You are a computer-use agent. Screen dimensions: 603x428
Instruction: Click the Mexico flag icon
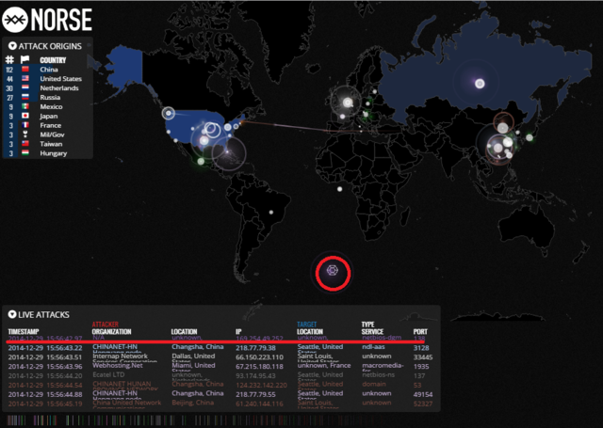[x=25, y=106]
